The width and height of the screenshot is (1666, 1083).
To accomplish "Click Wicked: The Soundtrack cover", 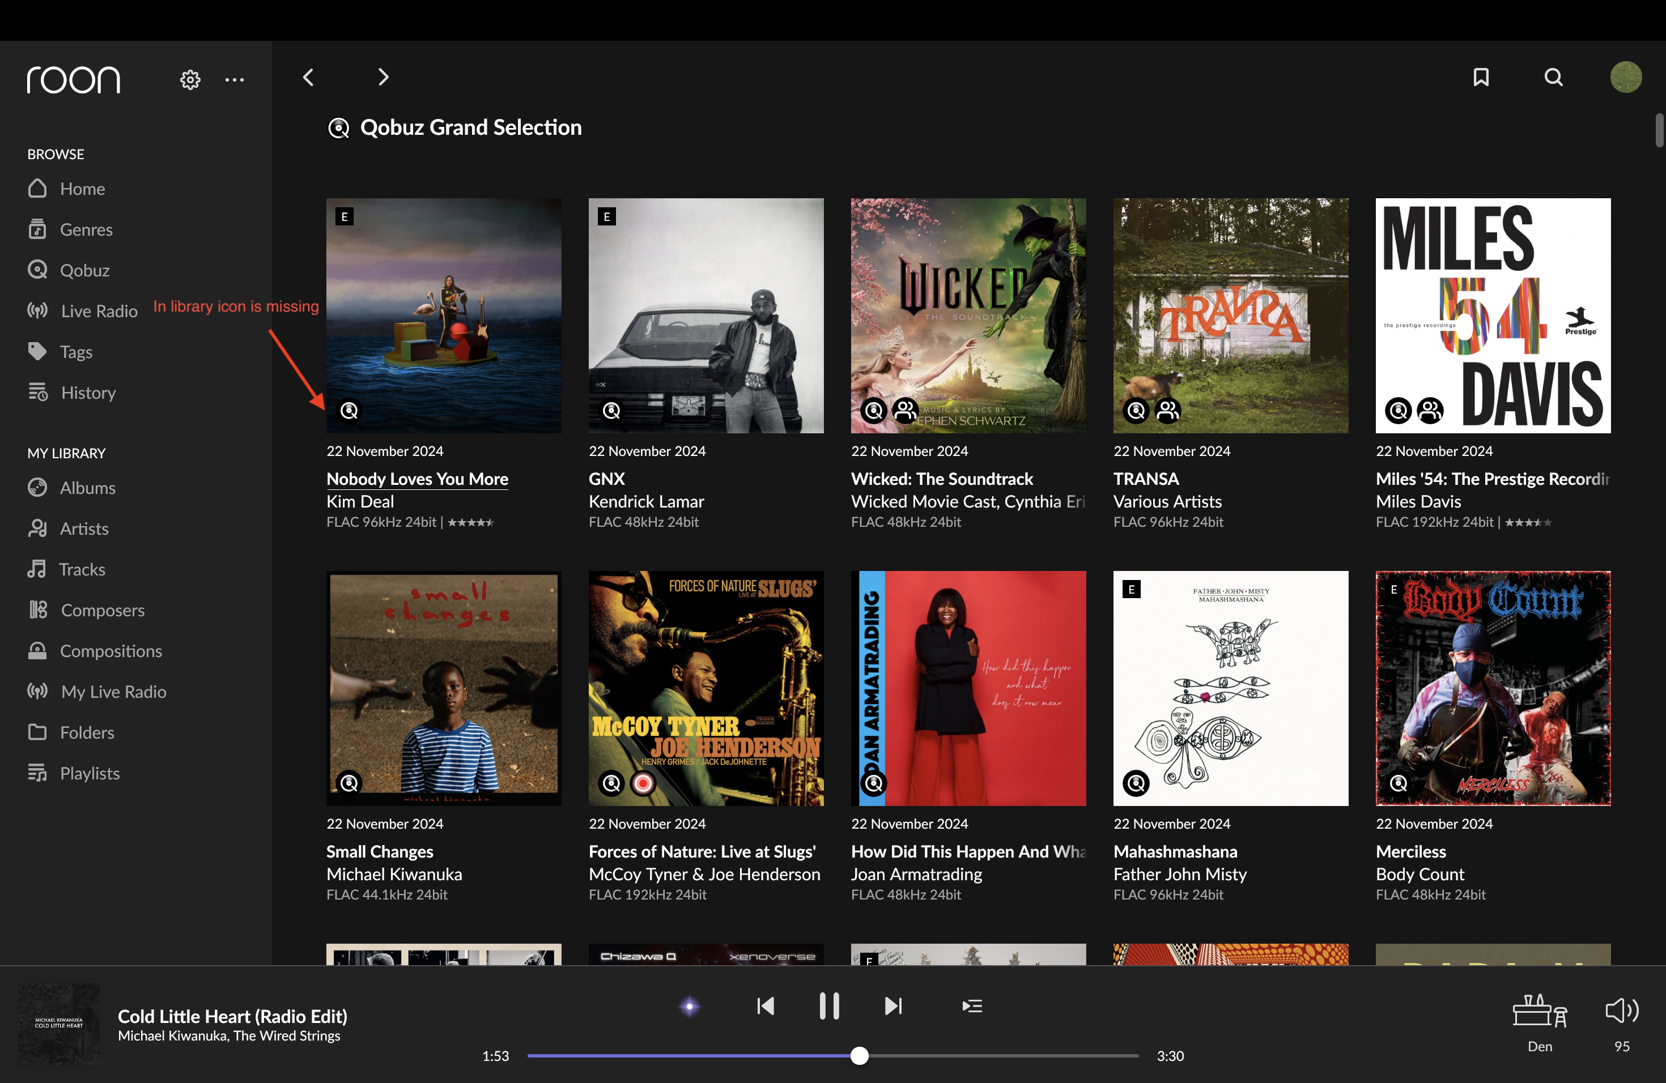I will tap(968, 315).
